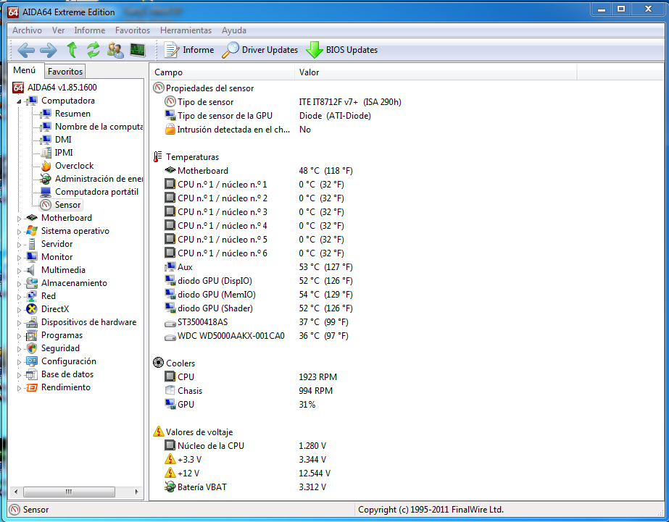Click the Overclock flame icon
Viewport: 669px width, 522px height.
coord(46,166)
